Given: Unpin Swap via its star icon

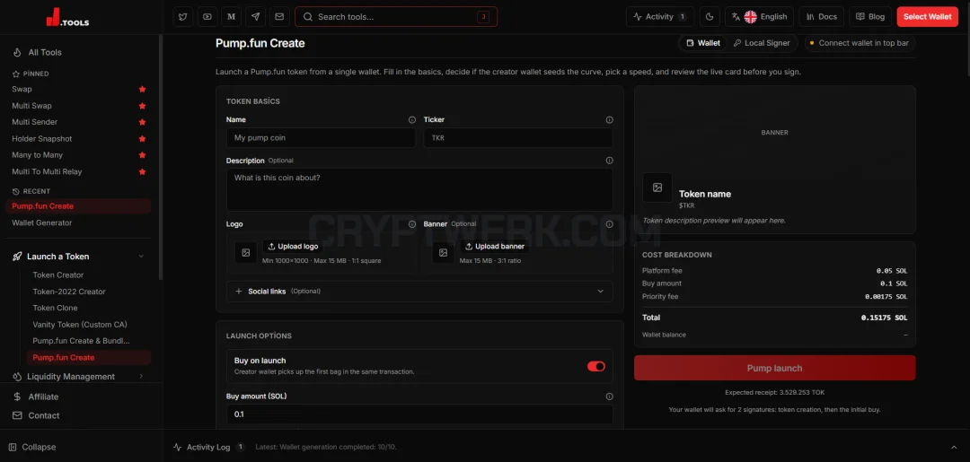Looking at the screenshot, I should [x=142, y=89].
